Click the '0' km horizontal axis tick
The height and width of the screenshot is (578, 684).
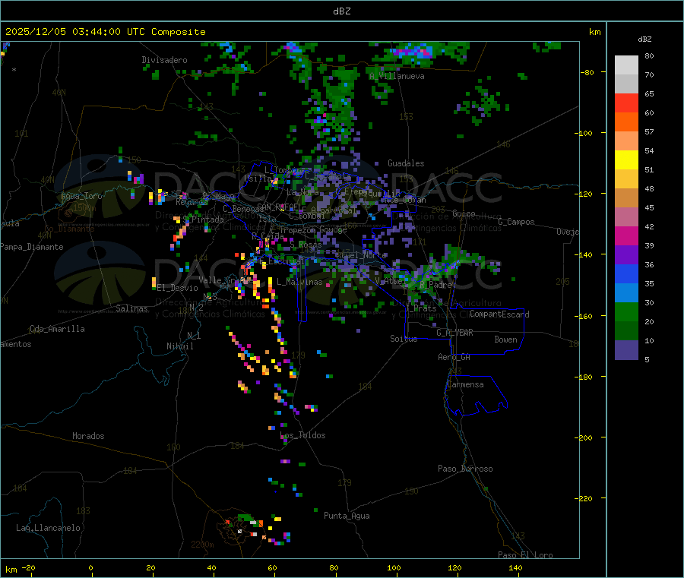pyautogui.click(x=90, y=567)
